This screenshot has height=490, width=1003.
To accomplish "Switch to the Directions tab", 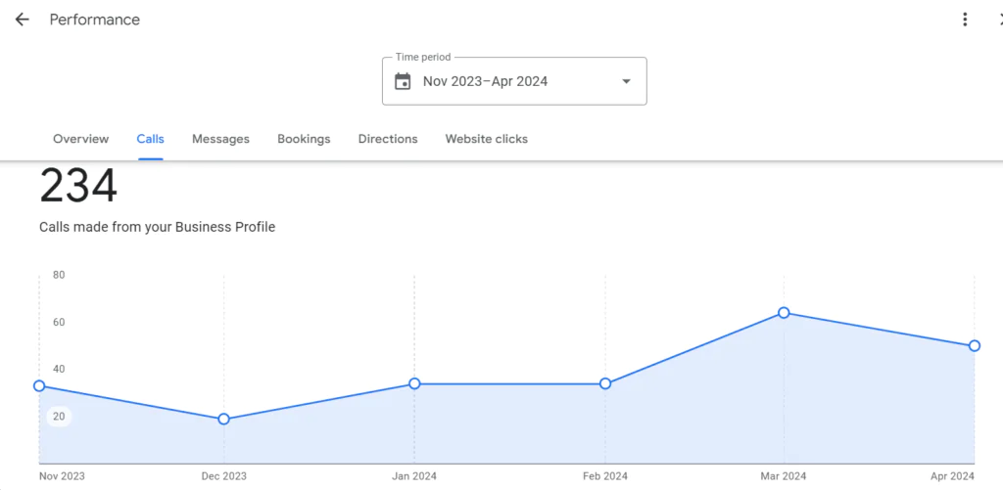I will coord(388,139).
